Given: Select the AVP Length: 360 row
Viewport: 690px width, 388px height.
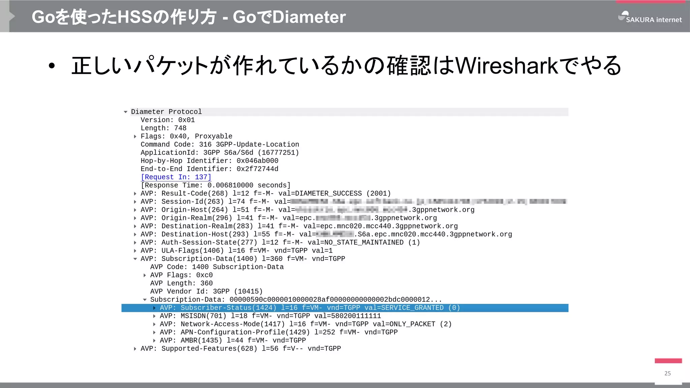Looking at the screenshot, I should pos(181,283).
